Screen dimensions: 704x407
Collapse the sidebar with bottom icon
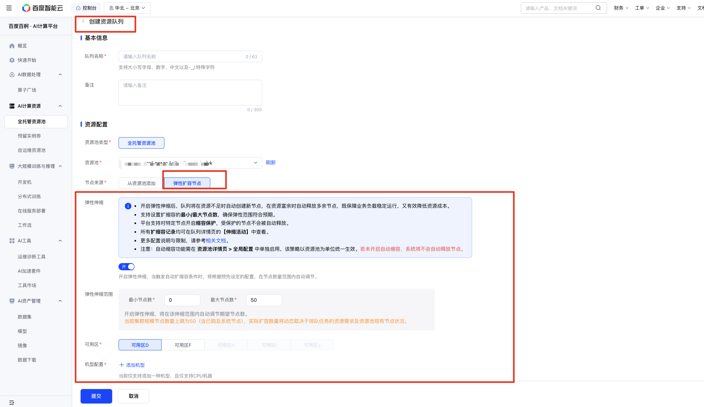click(x=12, y=403)
